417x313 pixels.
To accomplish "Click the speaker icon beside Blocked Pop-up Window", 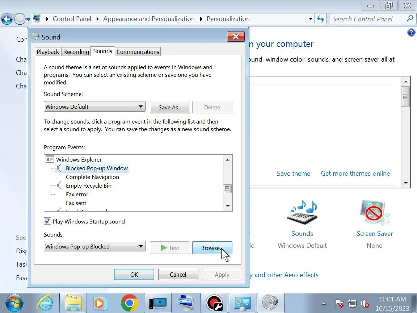I will [x=59, y=168].
